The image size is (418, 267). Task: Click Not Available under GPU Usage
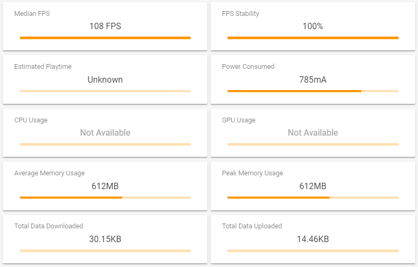point(313,132)
